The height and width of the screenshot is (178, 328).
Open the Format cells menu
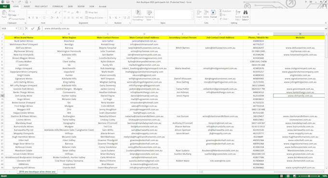pos(213,14)
